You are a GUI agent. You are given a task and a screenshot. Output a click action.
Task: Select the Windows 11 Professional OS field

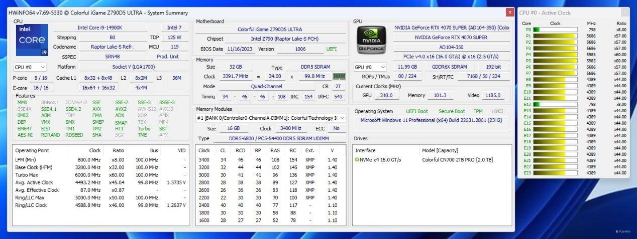432,120
